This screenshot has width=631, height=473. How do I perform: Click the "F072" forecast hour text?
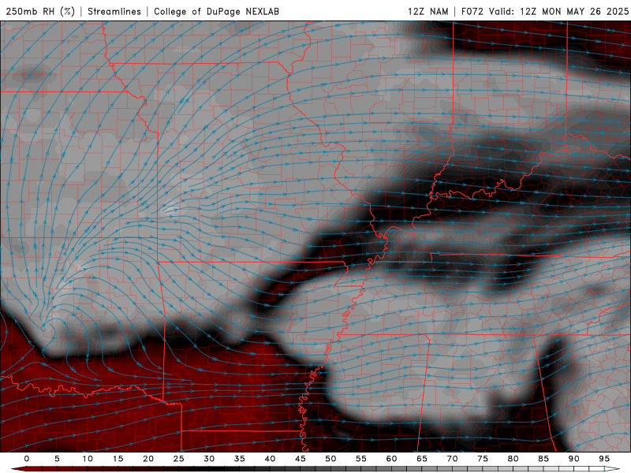[x=472, y=11]
